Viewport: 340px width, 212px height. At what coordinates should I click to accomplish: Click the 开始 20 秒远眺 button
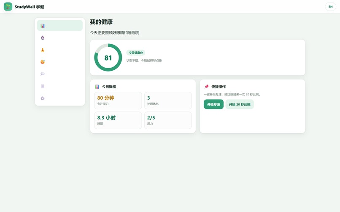(240, 104)
